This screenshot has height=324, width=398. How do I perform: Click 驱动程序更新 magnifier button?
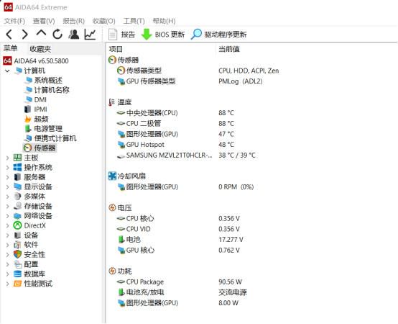coord(219,35)
